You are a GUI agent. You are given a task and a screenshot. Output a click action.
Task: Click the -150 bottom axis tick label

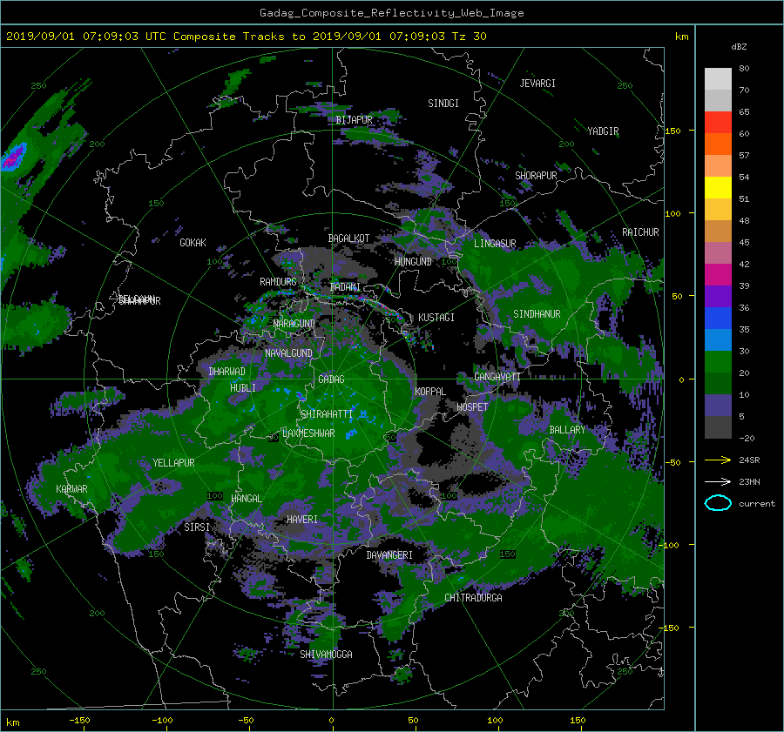[79, 720]
